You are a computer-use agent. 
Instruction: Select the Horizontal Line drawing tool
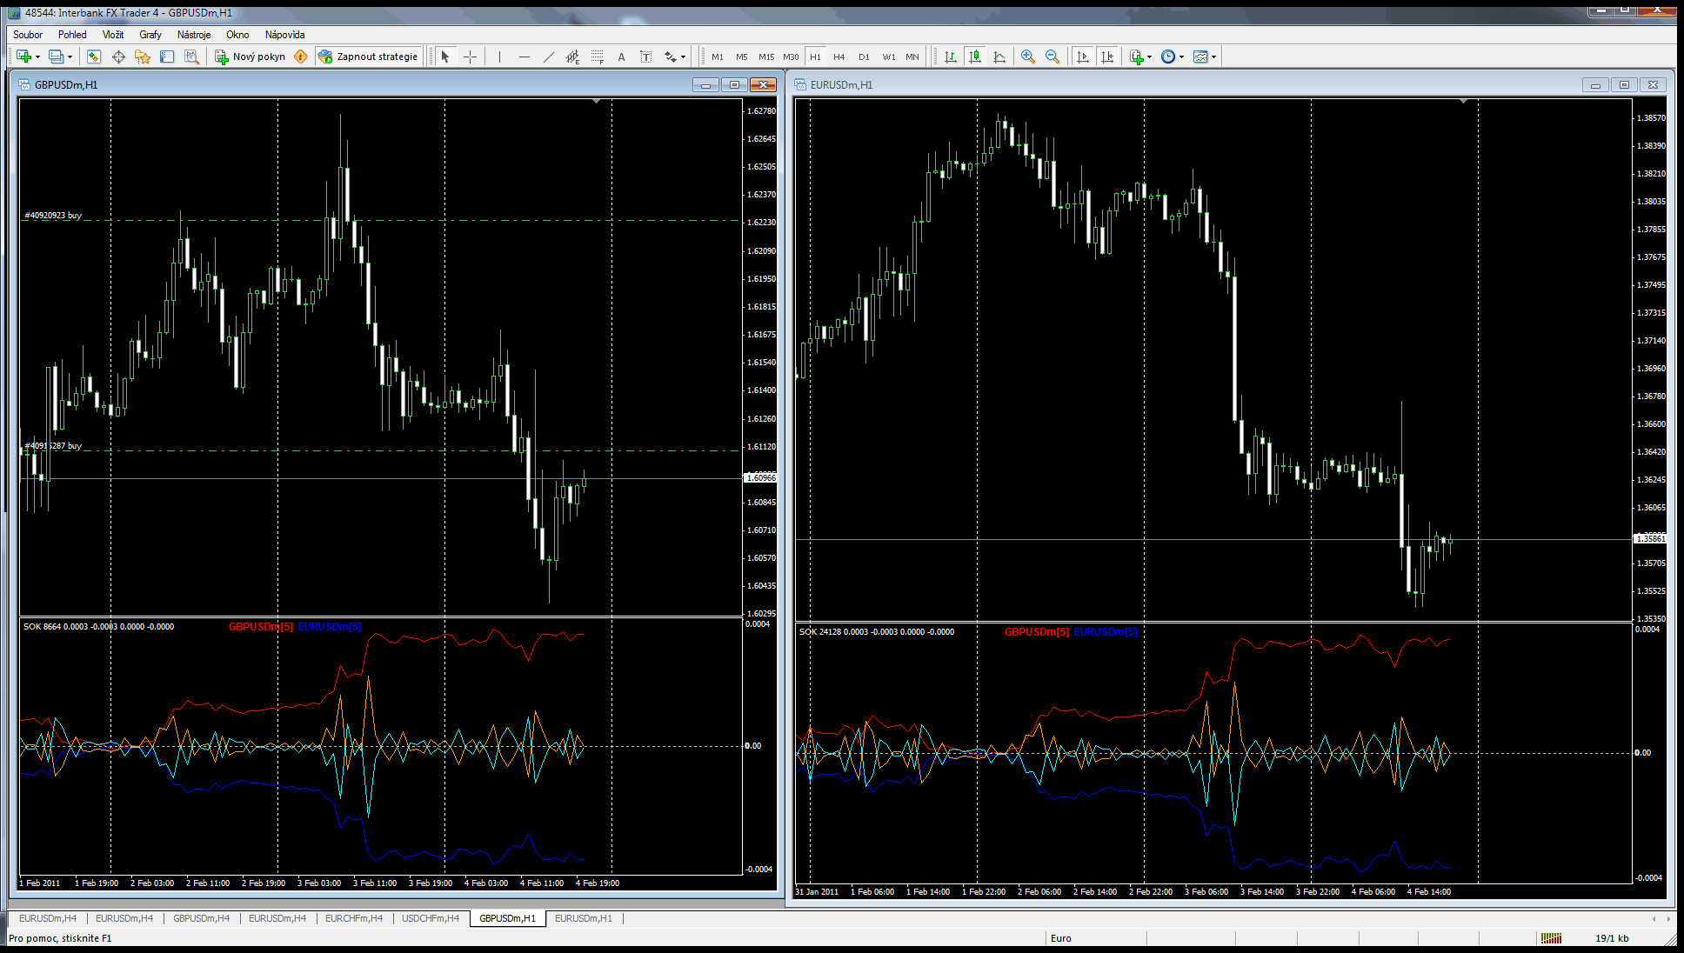pyautogui.click(x=524, y=57)
